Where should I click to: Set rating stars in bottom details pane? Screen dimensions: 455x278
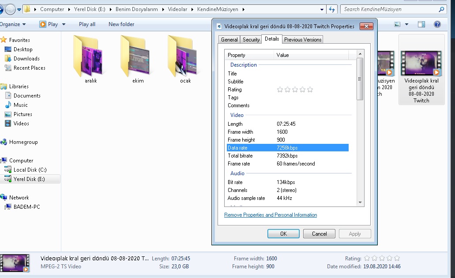[382, 258]
